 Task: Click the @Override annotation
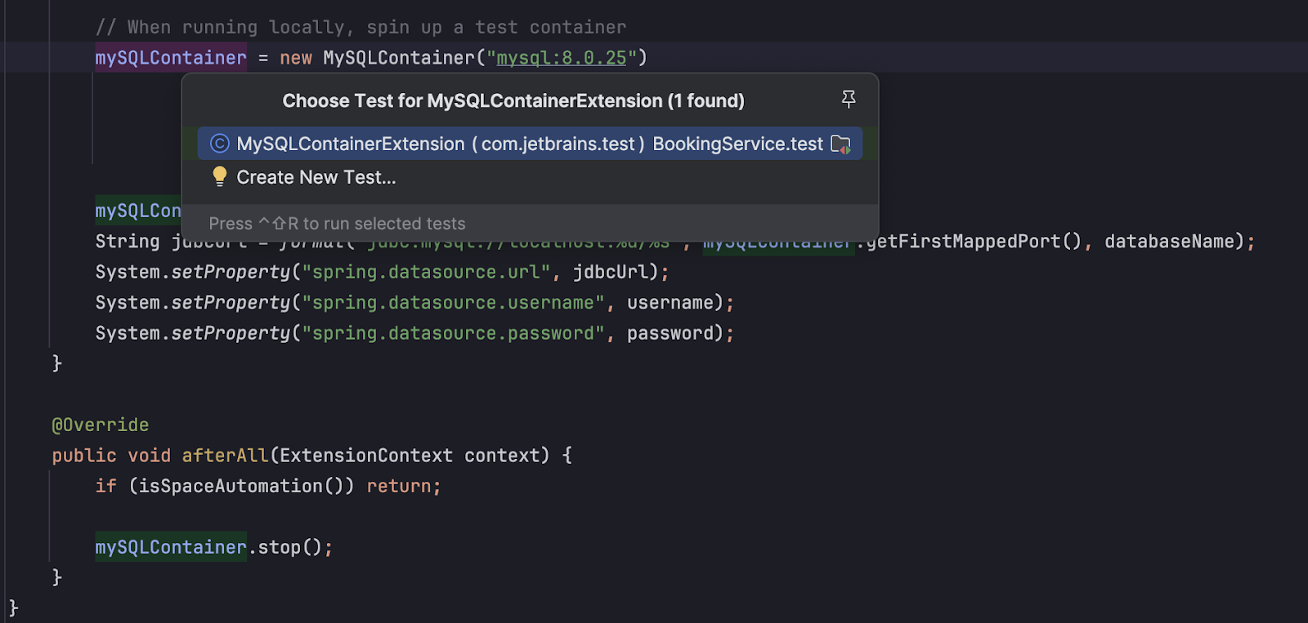point(101,425)
